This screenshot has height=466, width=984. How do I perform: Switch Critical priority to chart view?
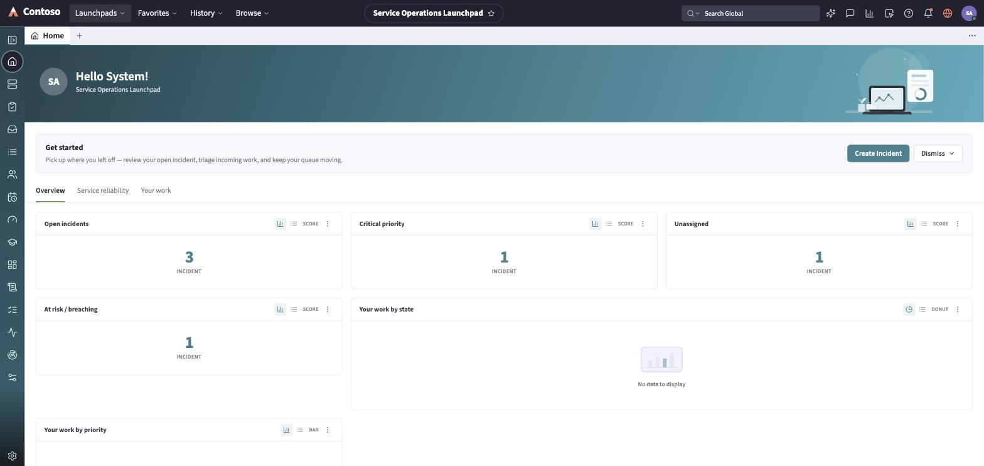[x=596, y=224]
